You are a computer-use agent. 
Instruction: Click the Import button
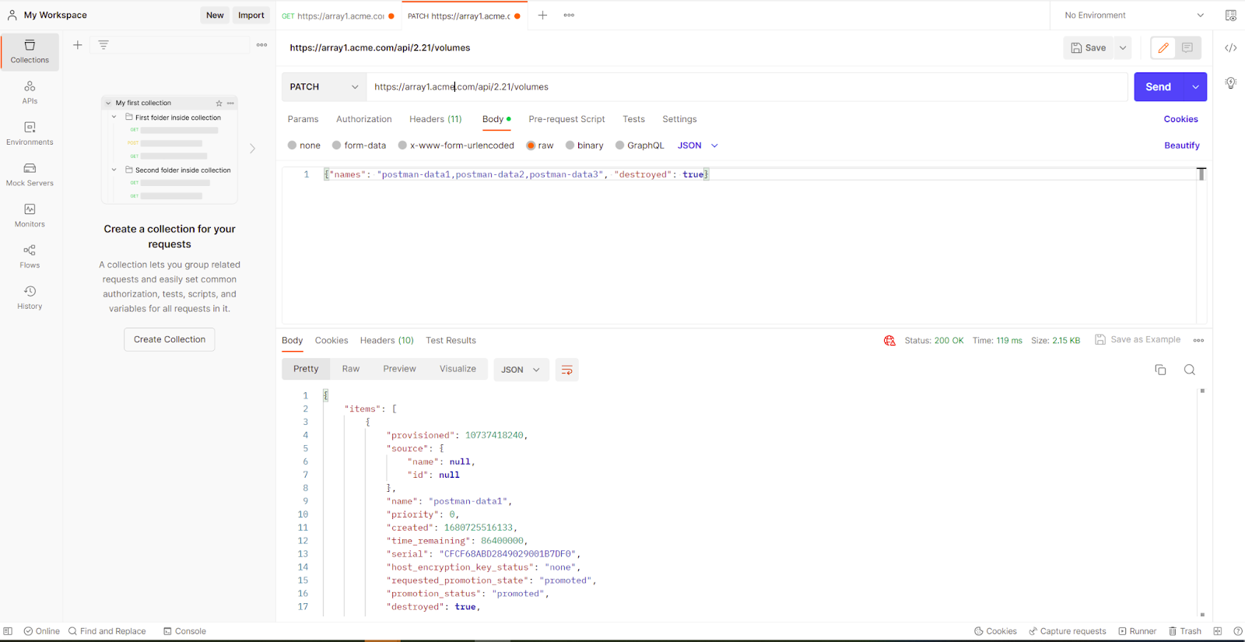tap(251, 16)
